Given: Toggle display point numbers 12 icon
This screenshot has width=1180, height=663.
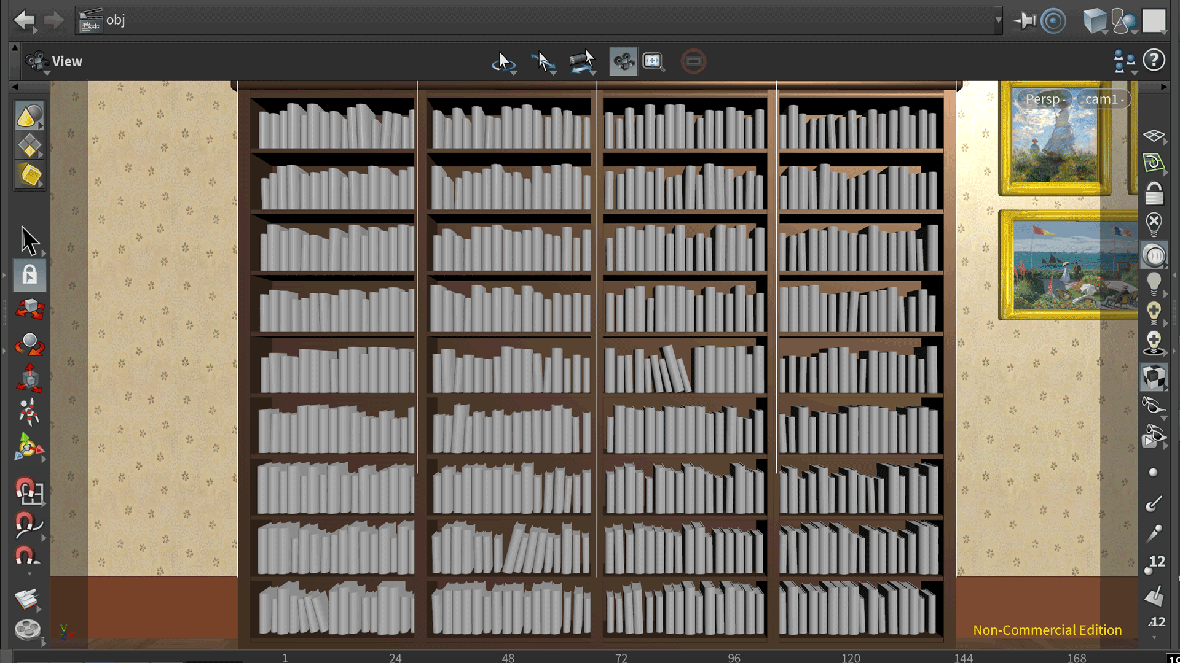Looking at the screenshot, I should 1155,564.
